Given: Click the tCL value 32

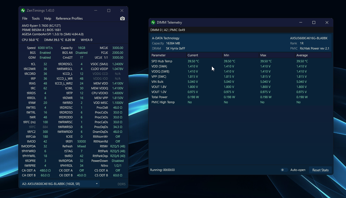Looking at the screenshot, I should pyautogui.click(x=45, y=64).
